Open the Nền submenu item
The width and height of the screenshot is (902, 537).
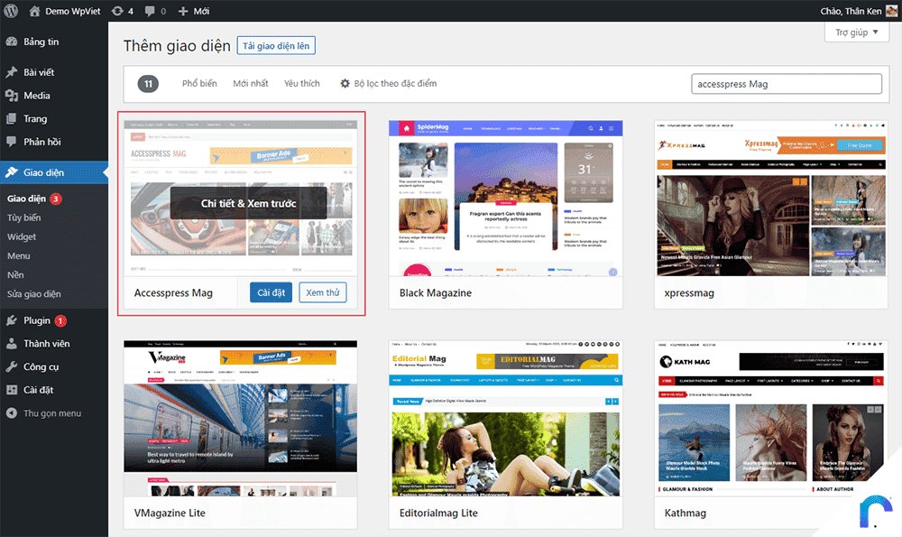[15, 274]
